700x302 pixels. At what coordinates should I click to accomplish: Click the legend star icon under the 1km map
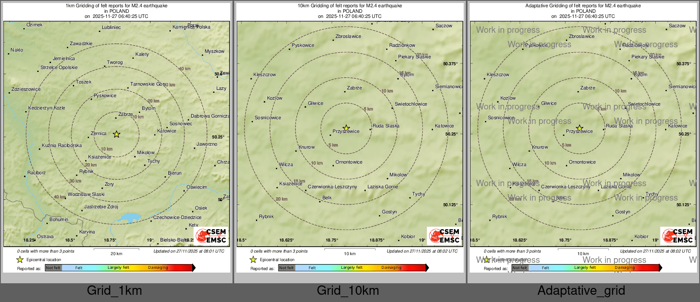pyautogui.click(x=20, y=259)
